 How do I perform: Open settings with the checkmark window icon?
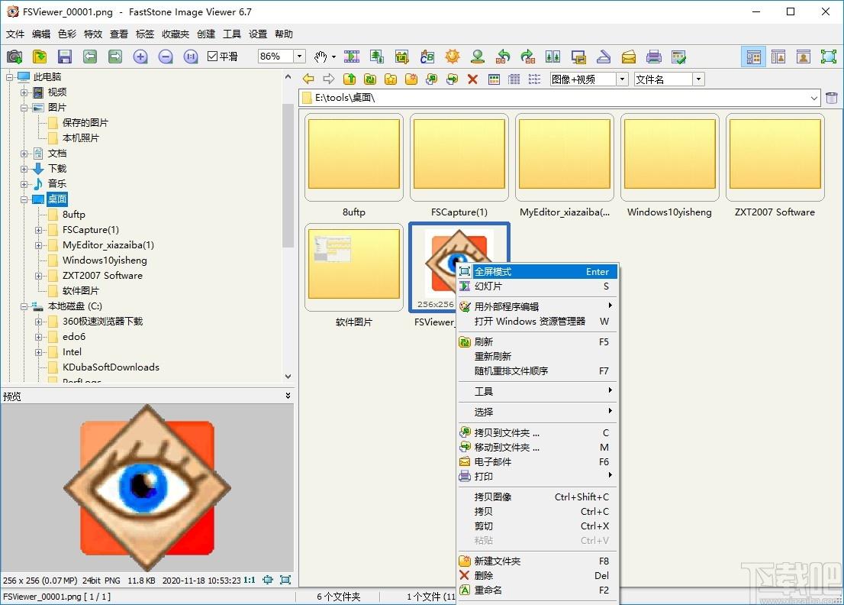(x=678, y=57)
